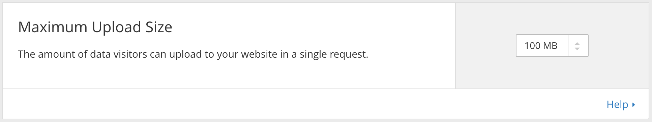Click the 100 MB value text

click(541, 46)
